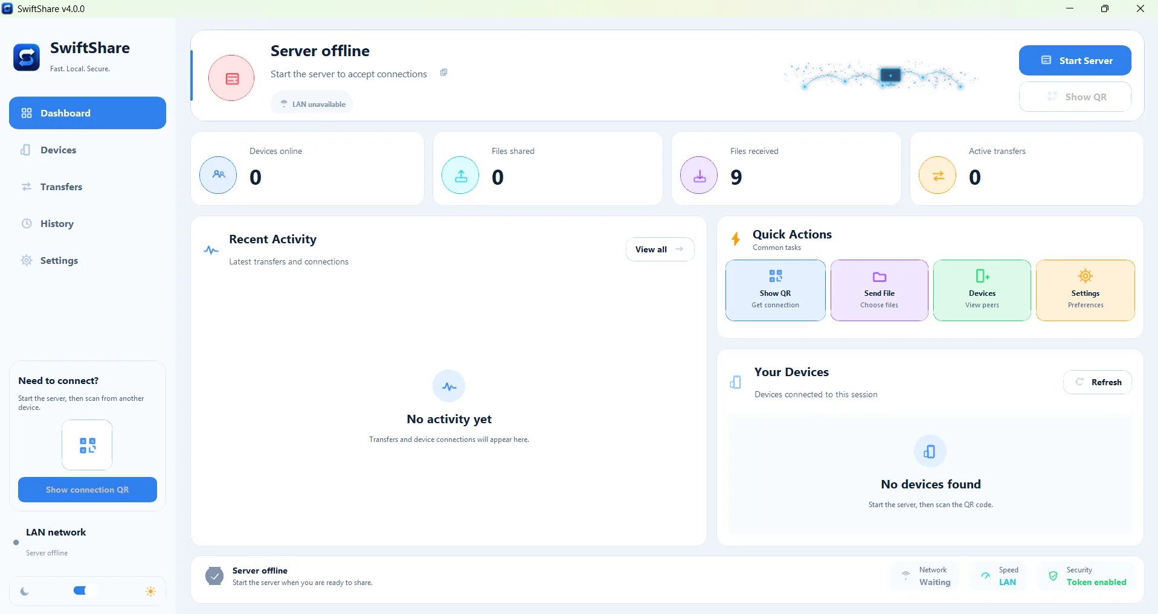Click the Token enabled security text
Screen dimensions: 1158x614
[x=1096, y=582]
